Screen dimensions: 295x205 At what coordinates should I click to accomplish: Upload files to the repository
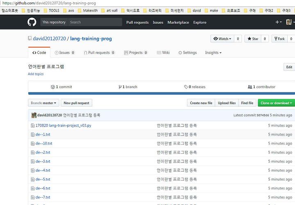tap(227, 103)
